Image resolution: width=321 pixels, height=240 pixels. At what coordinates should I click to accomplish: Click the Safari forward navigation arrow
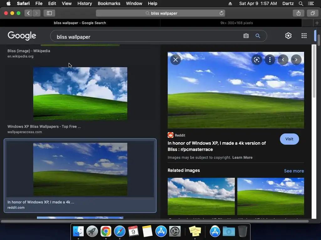pos(36,13)
